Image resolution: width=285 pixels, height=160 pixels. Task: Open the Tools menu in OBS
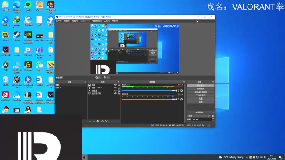coord(107,21)
